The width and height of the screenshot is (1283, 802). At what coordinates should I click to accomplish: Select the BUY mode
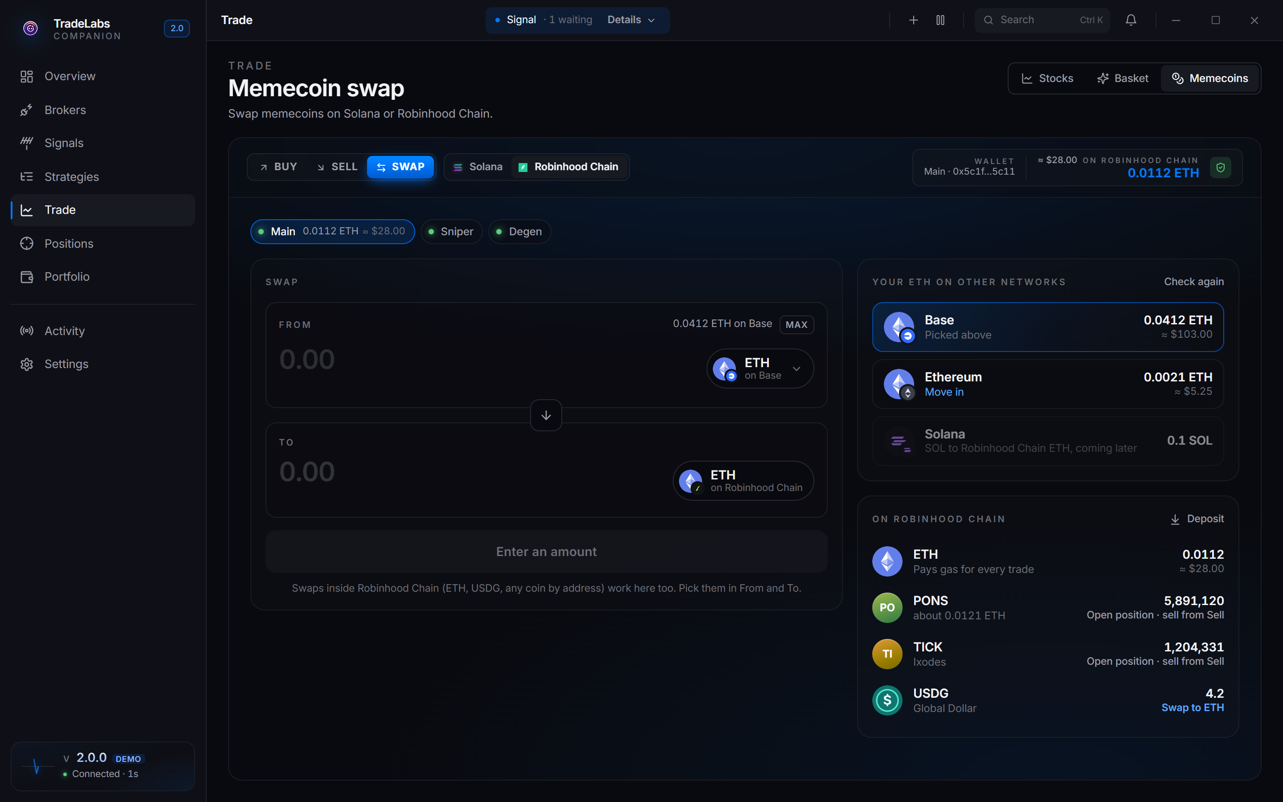pos(278,167)
